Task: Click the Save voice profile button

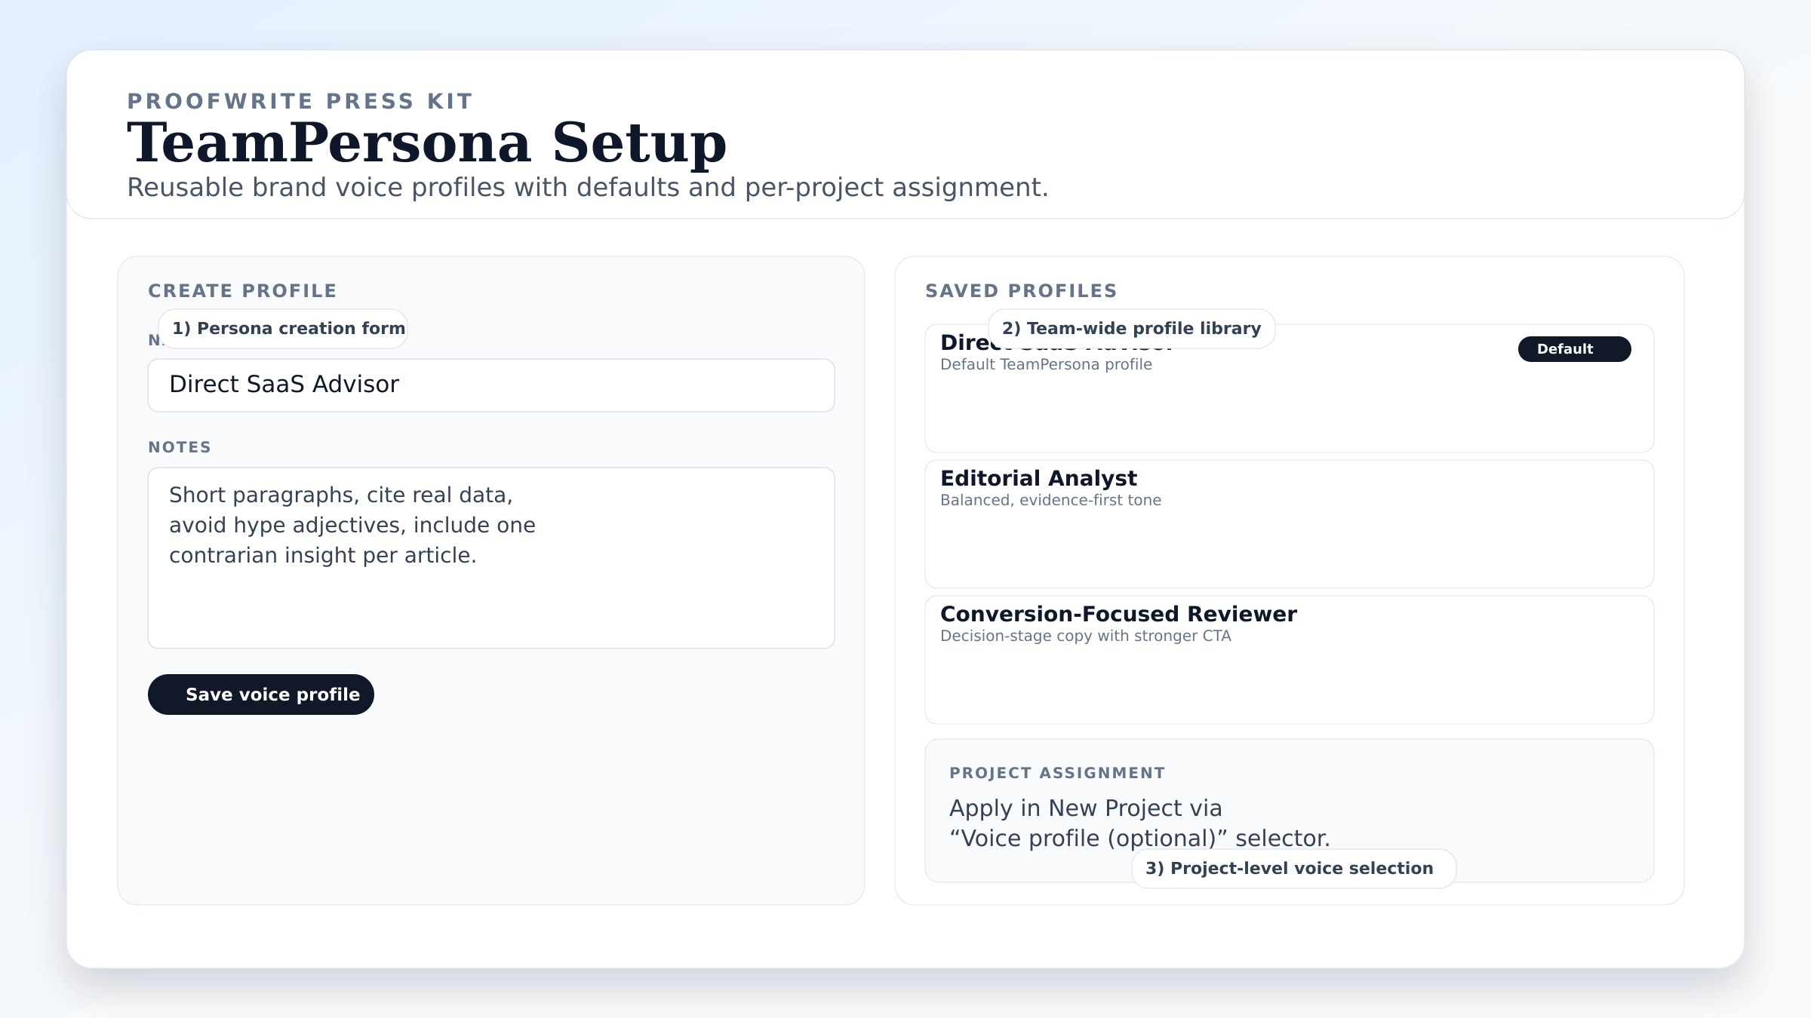Action: pyautogui.click(x=261, y=695)
